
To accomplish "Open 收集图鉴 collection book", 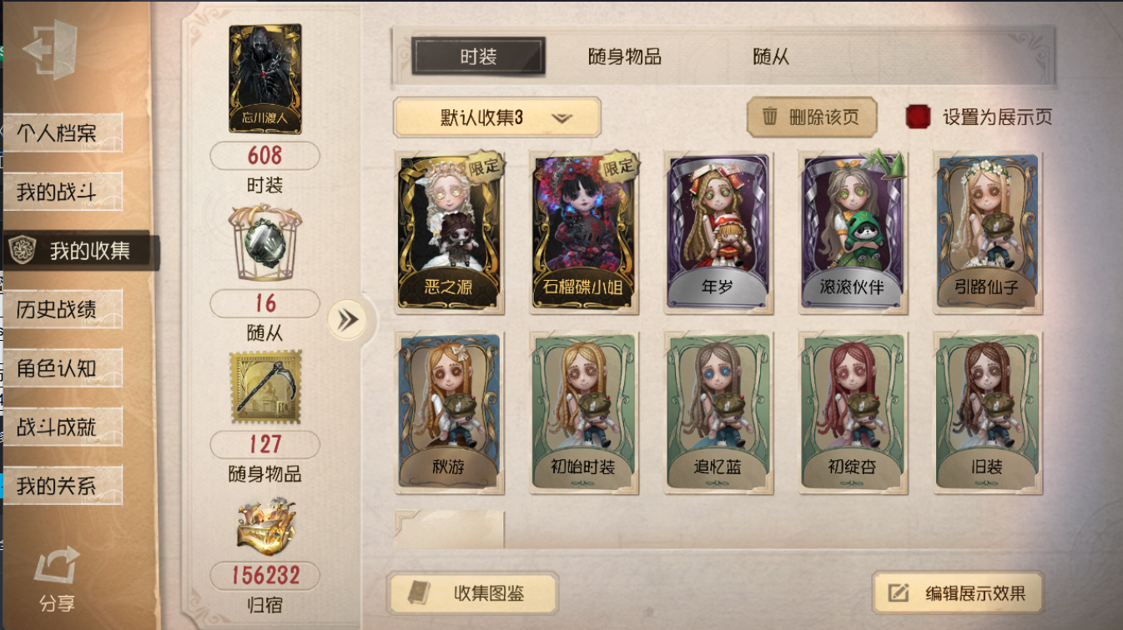I will point(473,593).
